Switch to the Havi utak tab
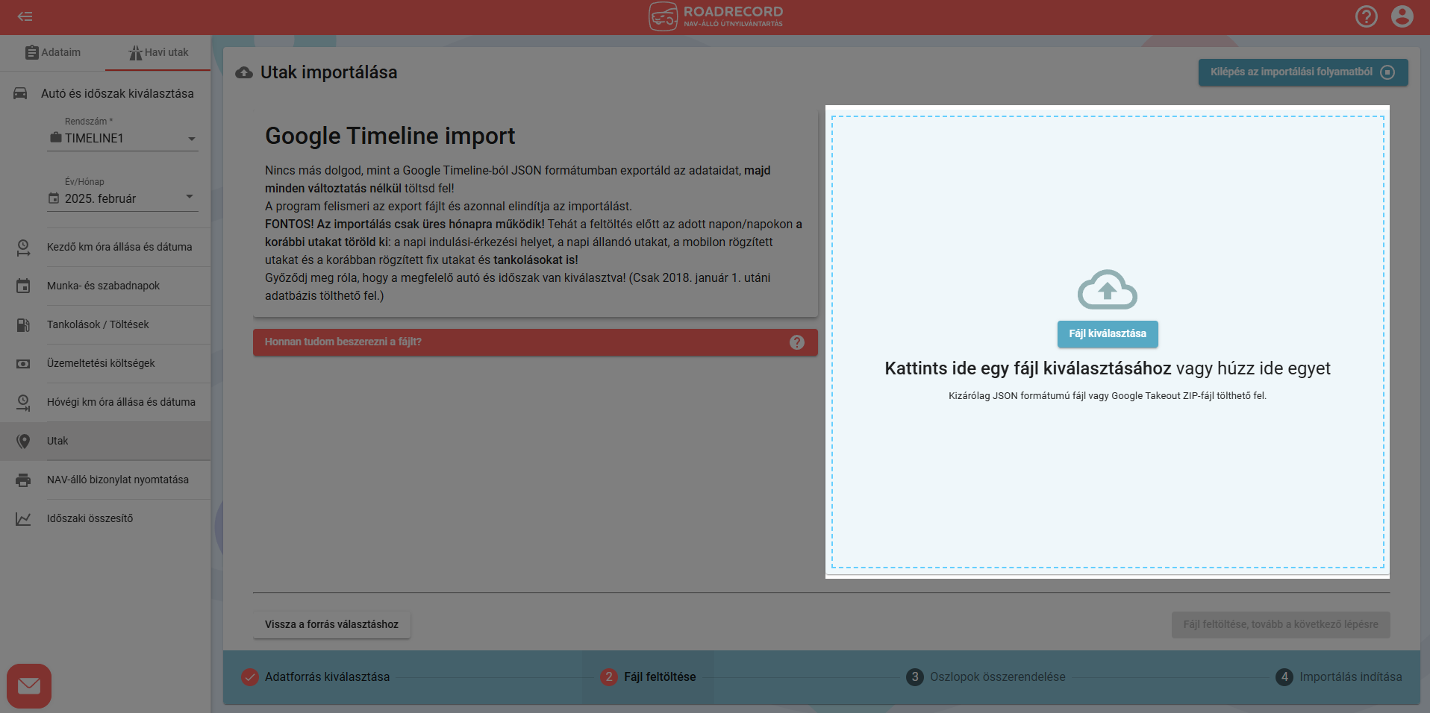This screenshot has width=1430, height=713. pyautogui.click(x=158, y=53)
